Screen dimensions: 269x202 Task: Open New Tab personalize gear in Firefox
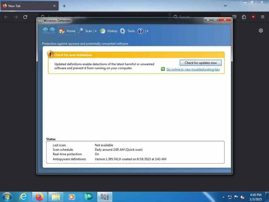click(x=261, y=31)
